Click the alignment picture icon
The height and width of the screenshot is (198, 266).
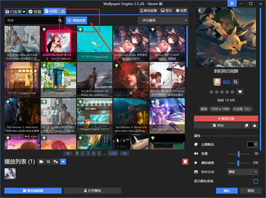196,172
